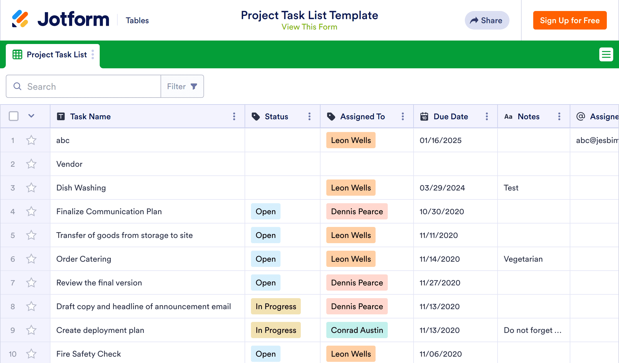Open Task Name column options menu
The image size is (619, 363).
point(234,116)
